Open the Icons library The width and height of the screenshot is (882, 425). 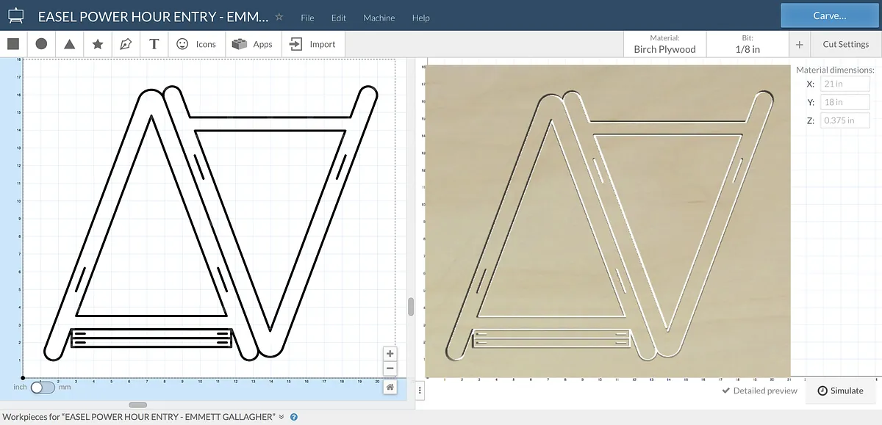pyautogui.click(x=196, y=44)
